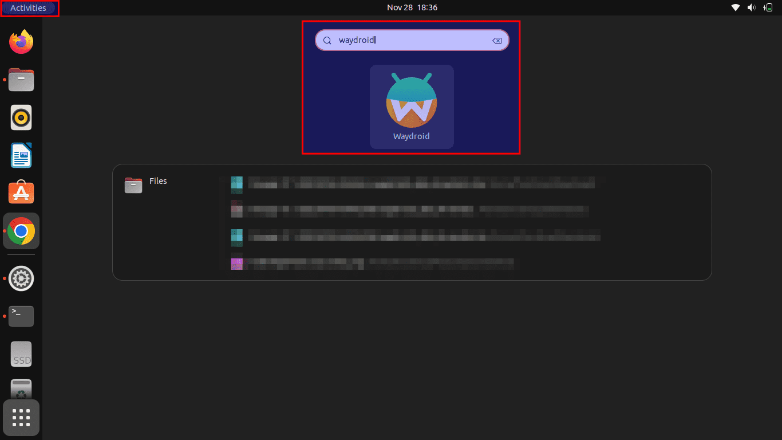
Task: Click the Show Applications grid button
Action: click(x=21, y=418)
